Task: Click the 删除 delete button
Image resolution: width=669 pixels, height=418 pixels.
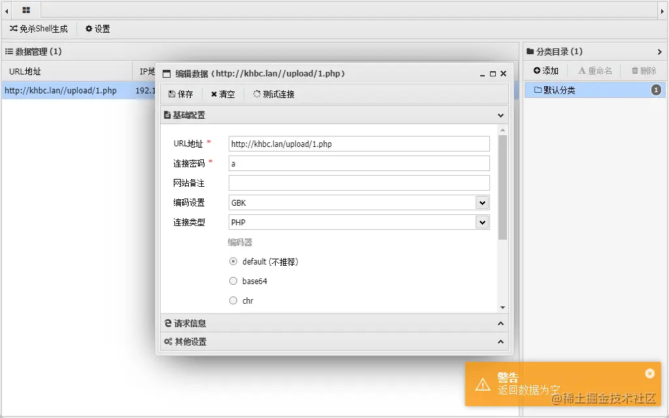Action: click(x=644, y=71)
